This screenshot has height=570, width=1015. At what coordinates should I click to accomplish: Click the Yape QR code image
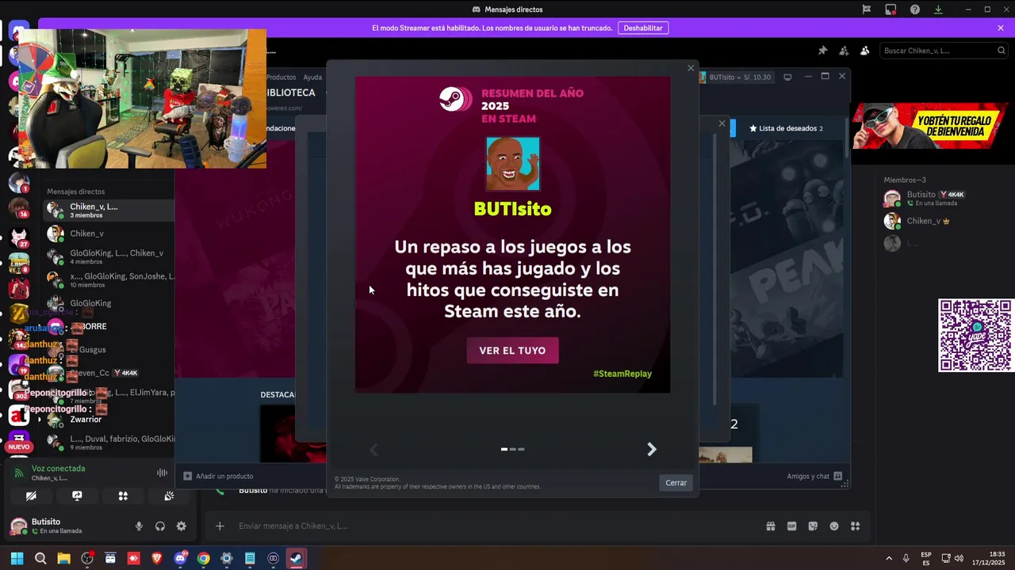(x=975, y=336)
